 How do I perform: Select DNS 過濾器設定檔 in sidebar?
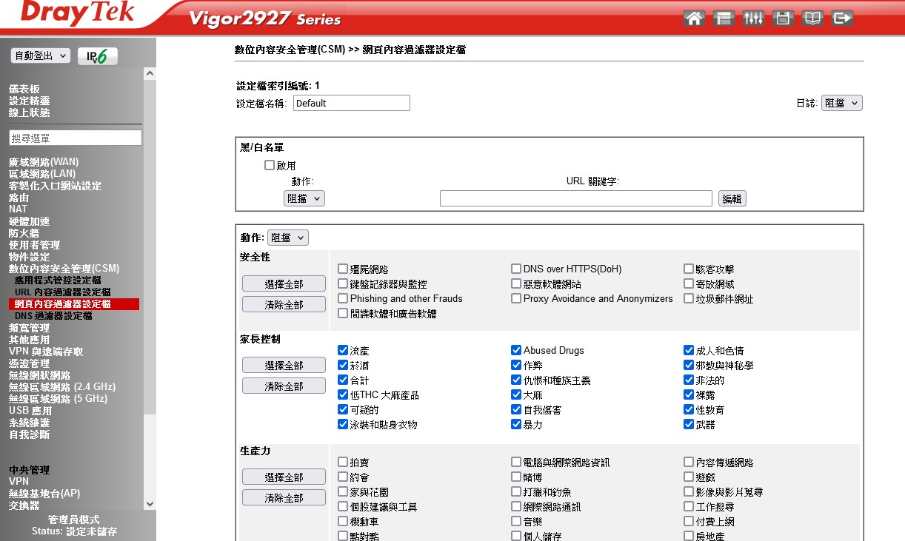point(53,316)
